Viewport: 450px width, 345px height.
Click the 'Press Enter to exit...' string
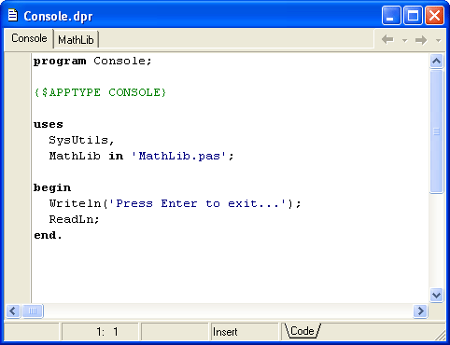[197, 203]
